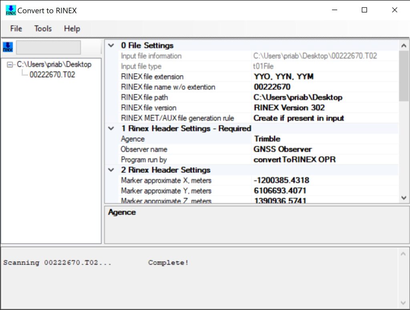
Task: Edit the Agence value Trimble
Action: pyautogui.click(x=267, y=139)
